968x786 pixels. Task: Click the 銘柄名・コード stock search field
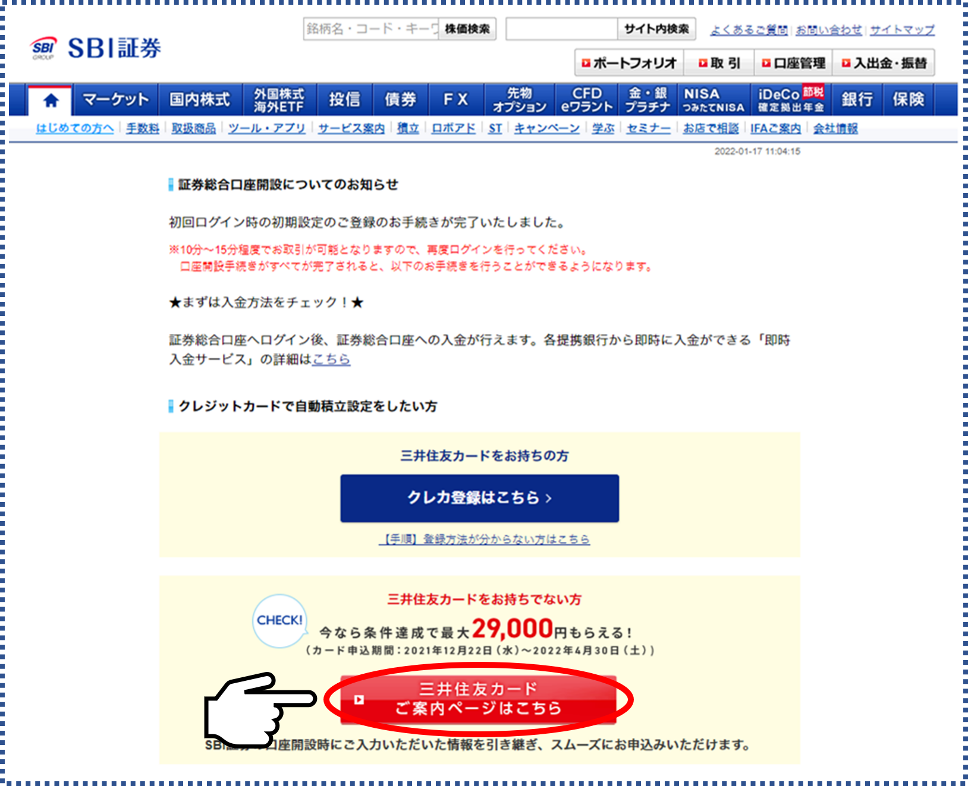coord(371,29)
